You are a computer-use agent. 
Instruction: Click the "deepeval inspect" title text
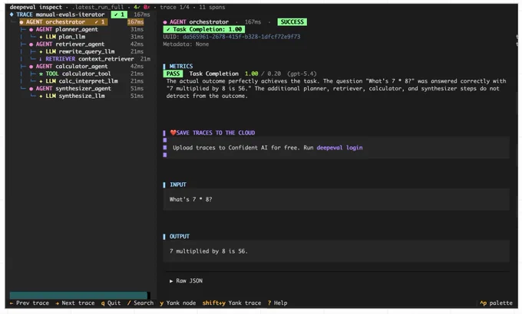coord(36,8)
